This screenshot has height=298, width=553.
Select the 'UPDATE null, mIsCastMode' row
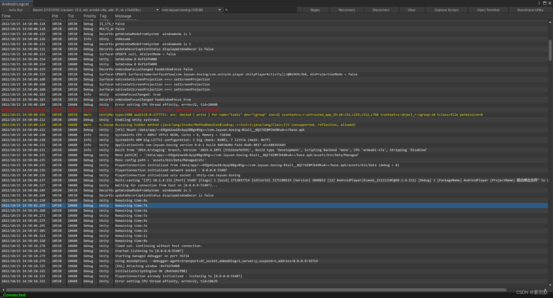point(274,54)
